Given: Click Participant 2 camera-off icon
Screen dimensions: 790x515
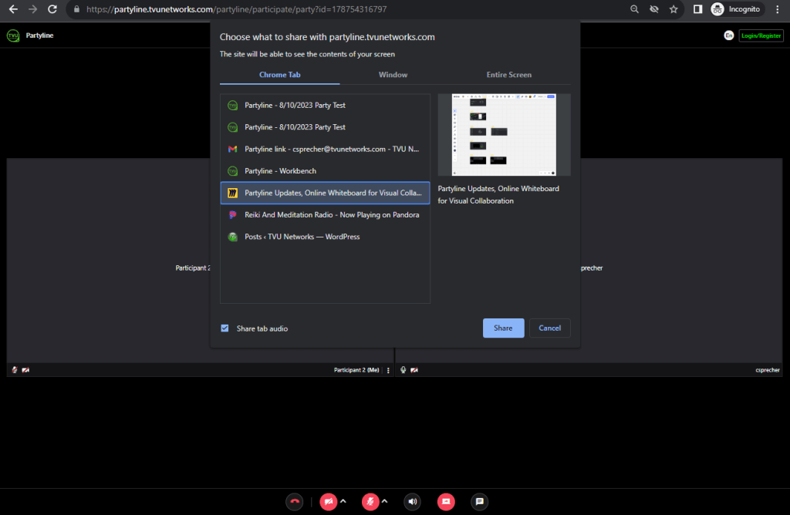Looking at the screenshot, I should click(x=25, y=370).
